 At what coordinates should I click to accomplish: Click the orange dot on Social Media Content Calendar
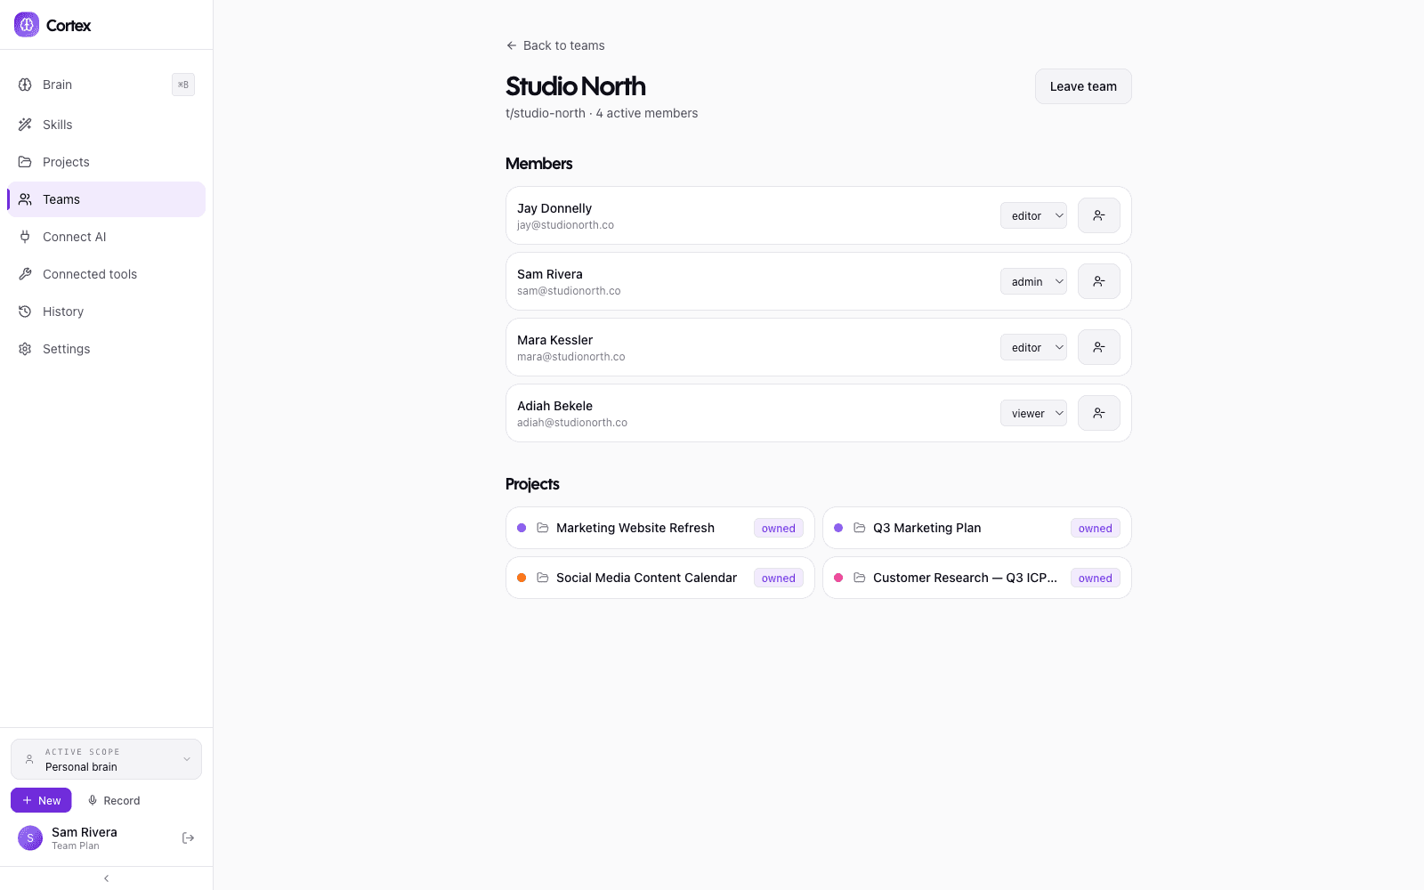coord(522,578)
